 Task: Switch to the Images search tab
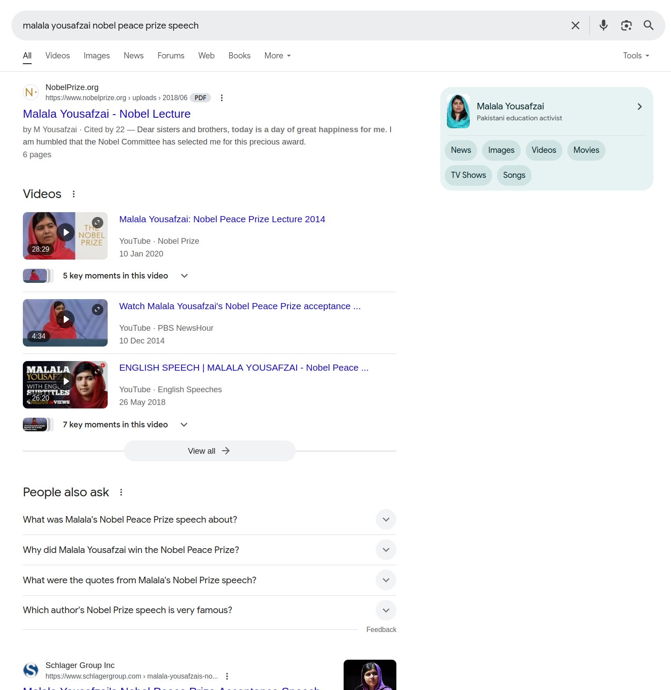point(97,56)
